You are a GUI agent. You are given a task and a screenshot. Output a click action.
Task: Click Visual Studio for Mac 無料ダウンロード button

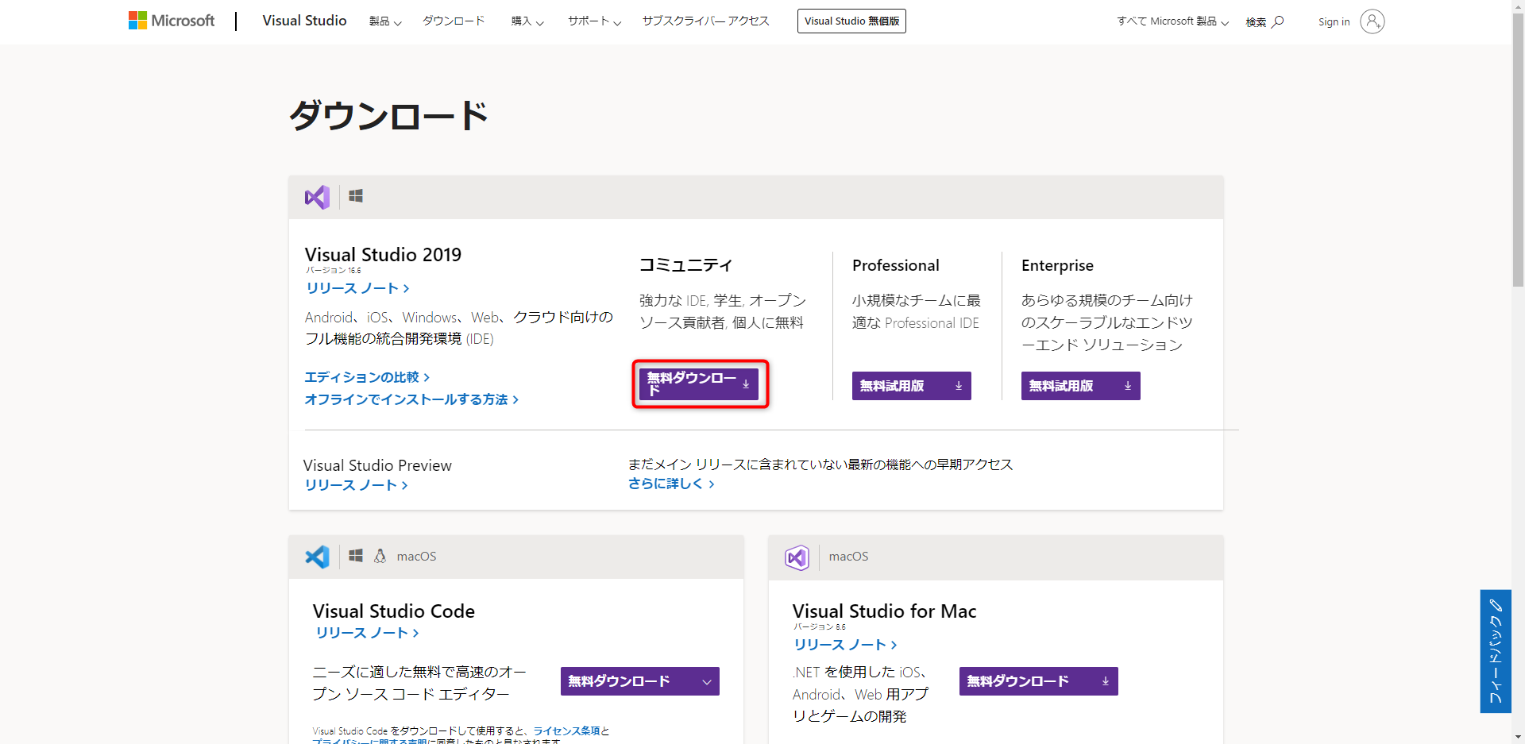coord(1039,681)
